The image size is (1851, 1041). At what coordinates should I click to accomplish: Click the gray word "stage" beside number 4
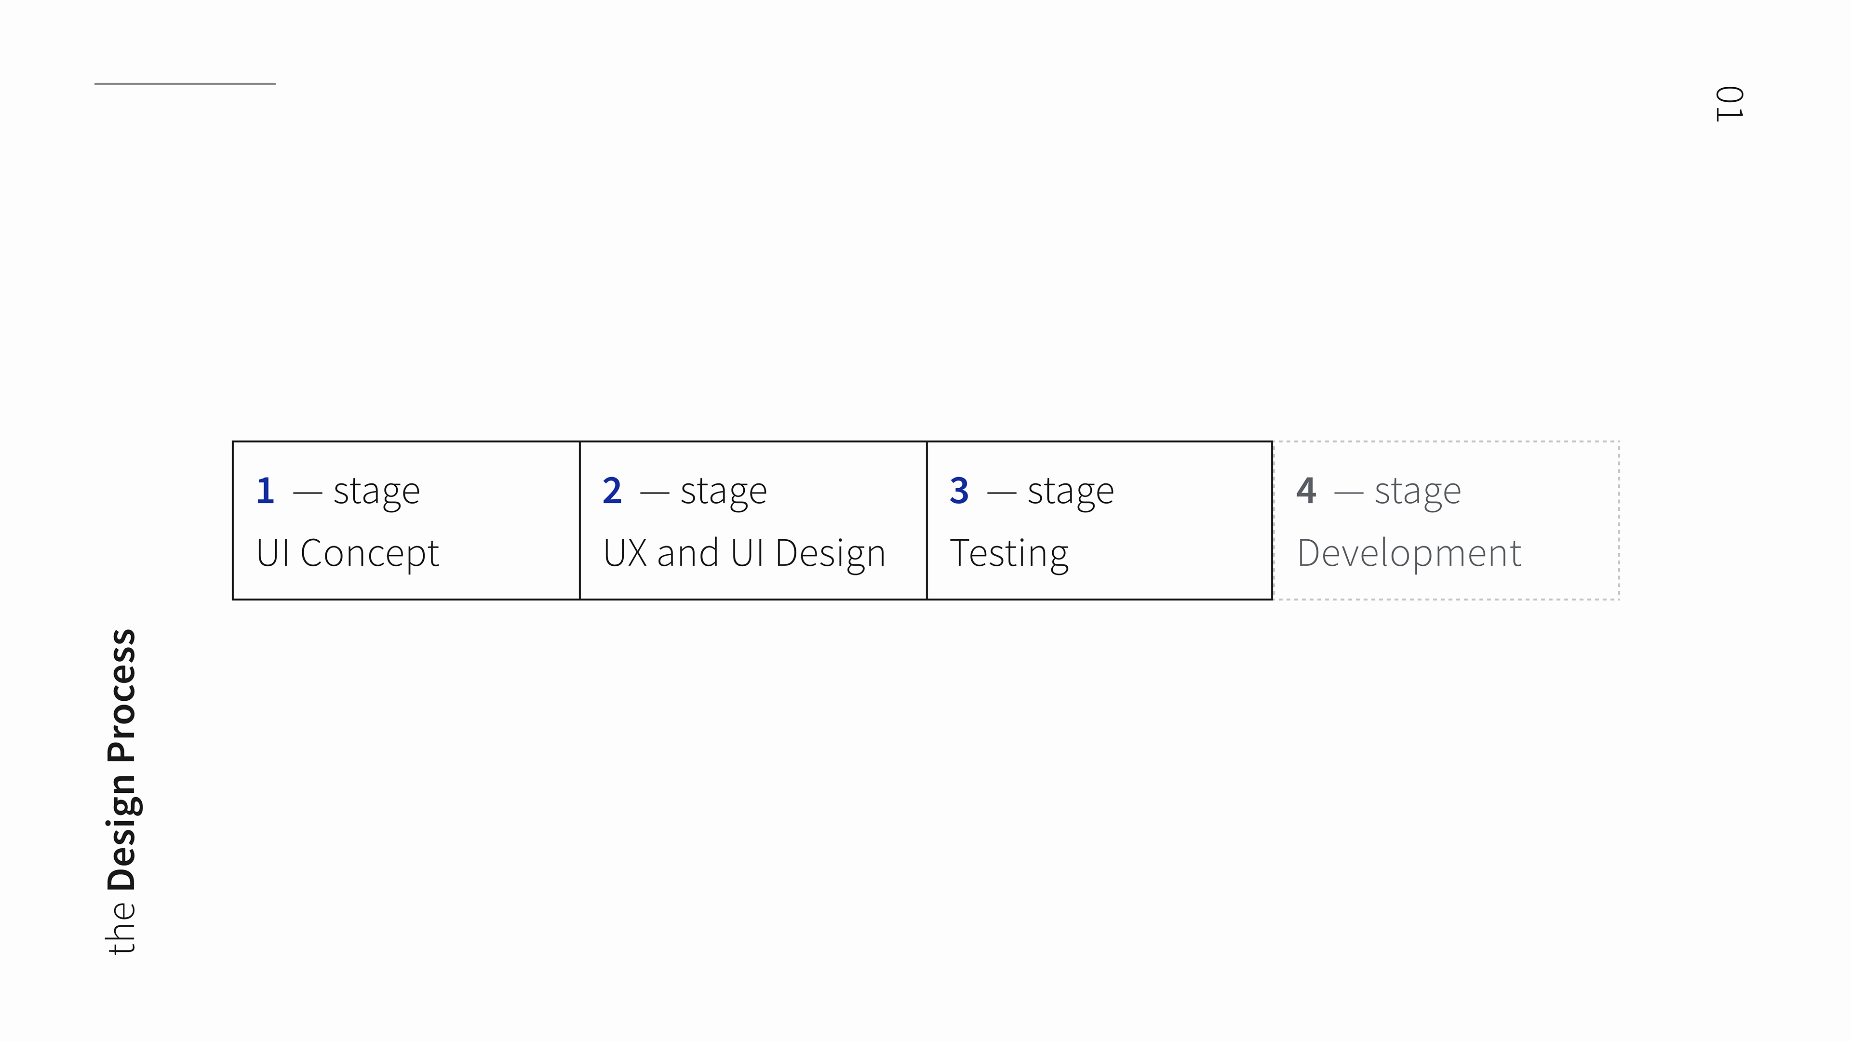[x=1418, y=493]
